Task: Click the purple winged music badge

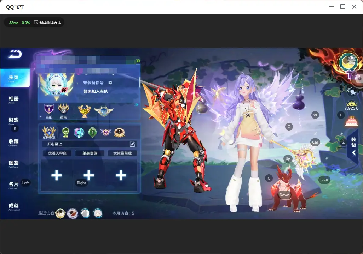Action: pos(106,132)
